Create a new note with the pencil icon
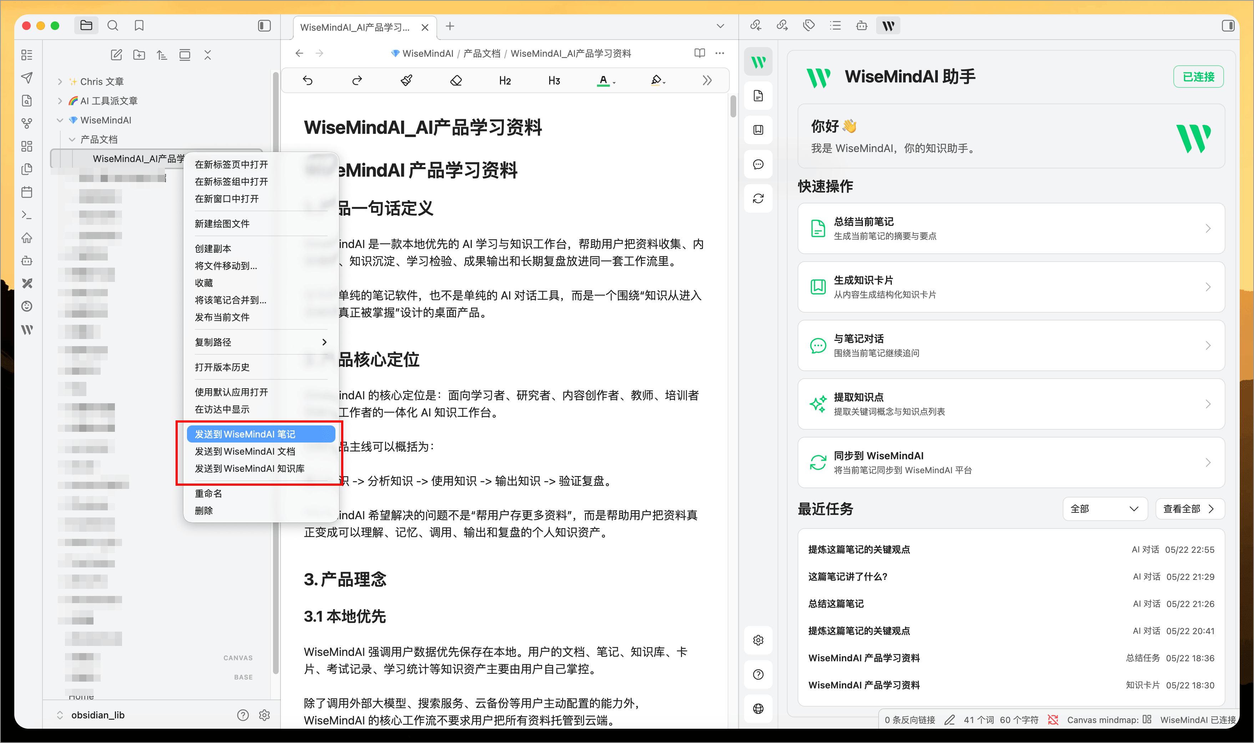The height and width of the screenshot is (743, 1254). click(116, 55)
